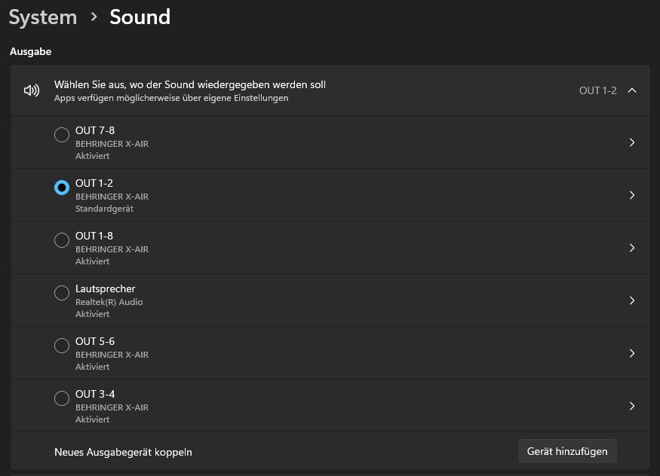The image size is (660, 476).
Task: Go back to System settings via breadcrumb
Action: 42,17
